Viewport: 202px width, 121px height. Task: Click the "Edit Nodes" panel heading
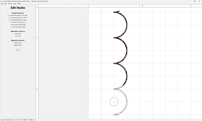[18, 8]
